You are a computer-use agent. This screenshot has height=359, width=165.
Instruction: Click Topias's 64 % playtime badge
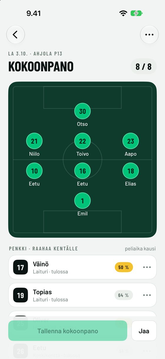124,295
